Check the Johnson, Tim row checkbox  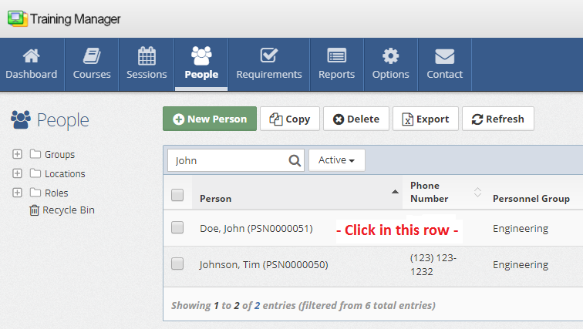[x=177, y=264]
